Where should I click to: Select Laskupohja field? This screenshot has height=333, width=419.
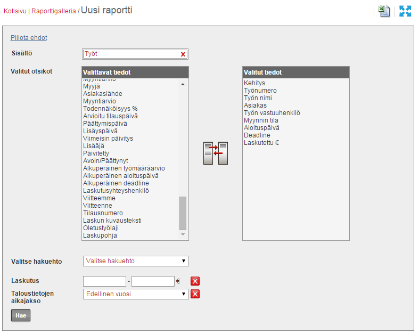coord(100,235)
